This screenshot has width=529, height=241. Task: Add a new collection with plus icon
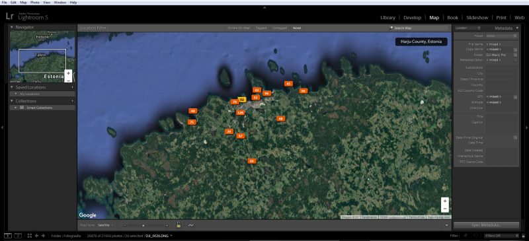pos(73,101)
